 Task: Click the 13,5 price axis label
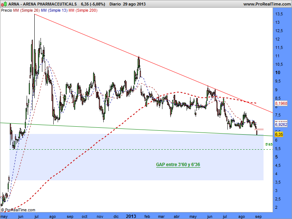(x=279, y=14)
